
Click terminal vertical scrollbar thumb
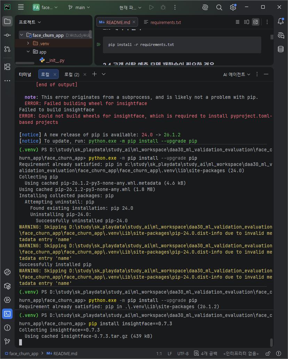[x=272, y=343]
